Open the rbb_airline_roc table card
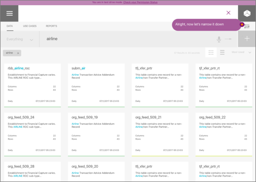Screen dimensions: 256x182 (33, 85)
